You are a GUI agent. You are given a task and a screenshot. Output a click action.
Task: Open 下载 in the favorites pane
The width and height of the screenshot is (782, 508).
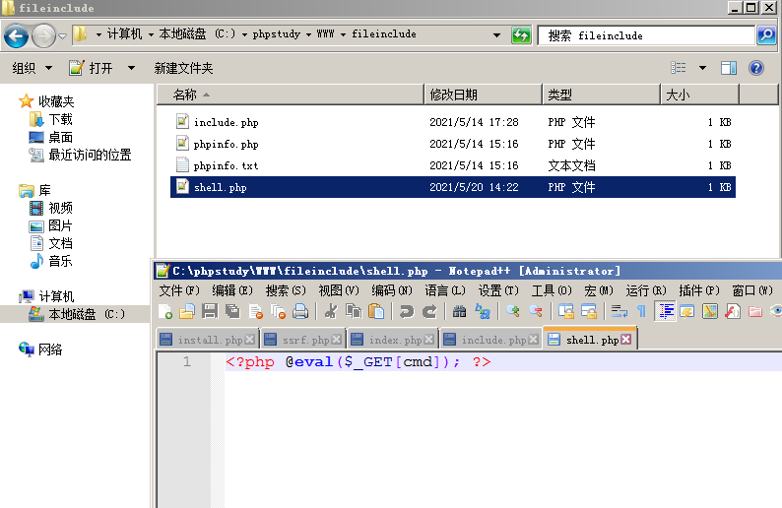point(51,120)
